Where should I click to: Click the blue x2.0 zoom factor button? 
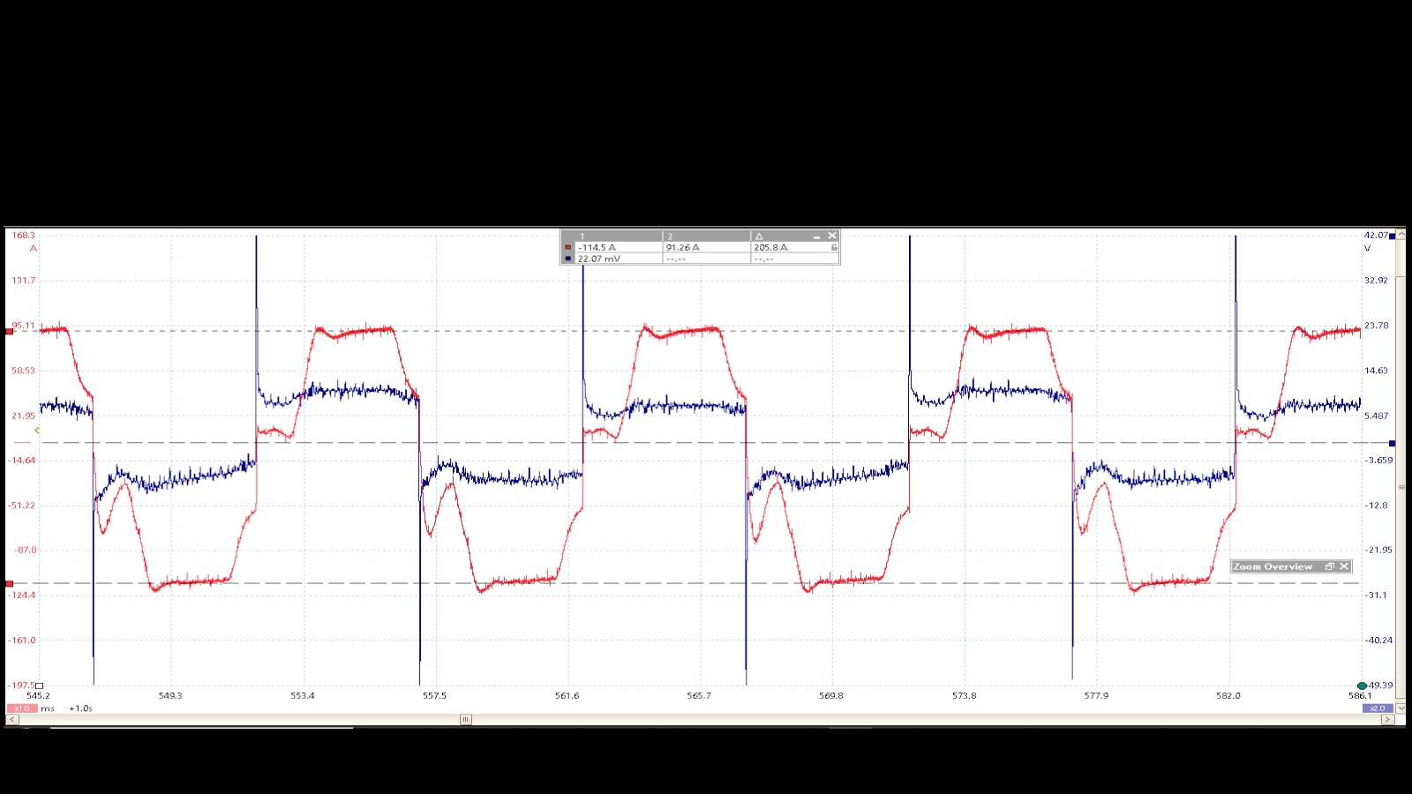tap(1378, 708)
